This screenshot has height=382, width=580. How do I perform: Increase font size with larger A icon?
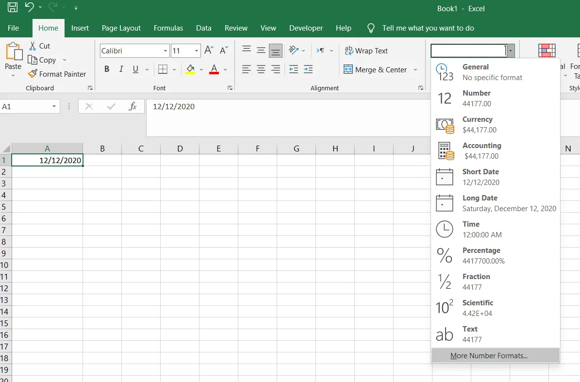[209, 50]
